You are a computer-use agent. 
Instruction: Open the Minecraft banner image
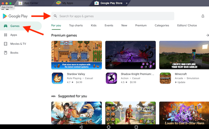click(x=184, y=55)
